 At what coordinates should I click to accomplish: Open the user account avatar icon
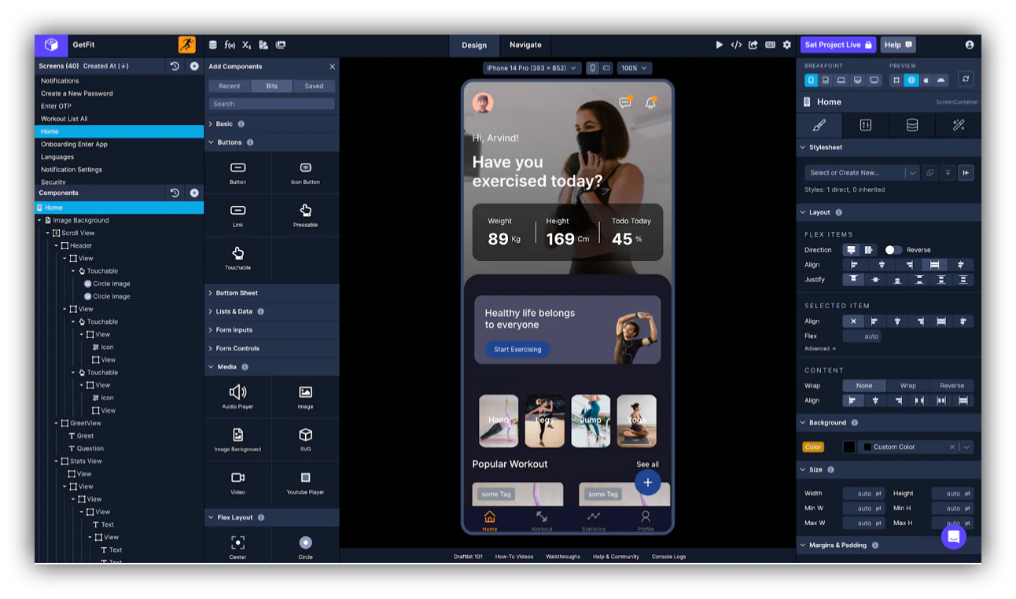click(969, 45)
